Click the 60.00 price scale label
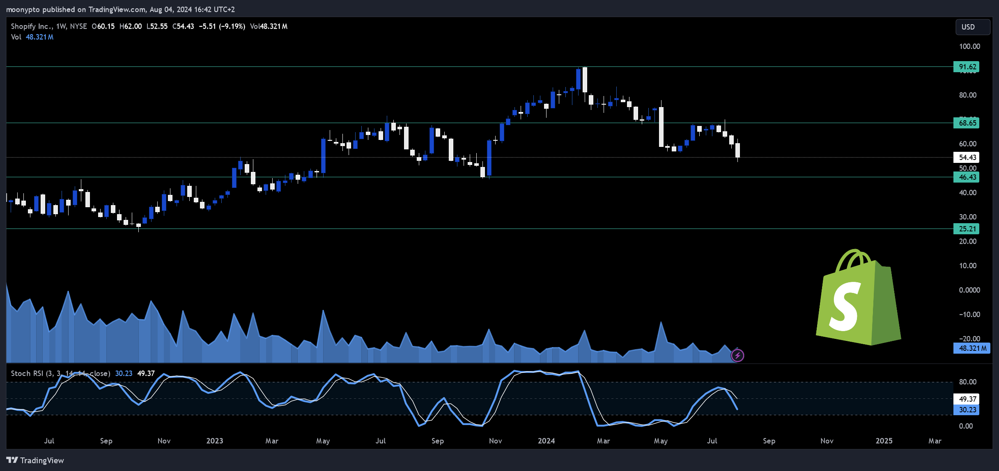 coord(968,144)
